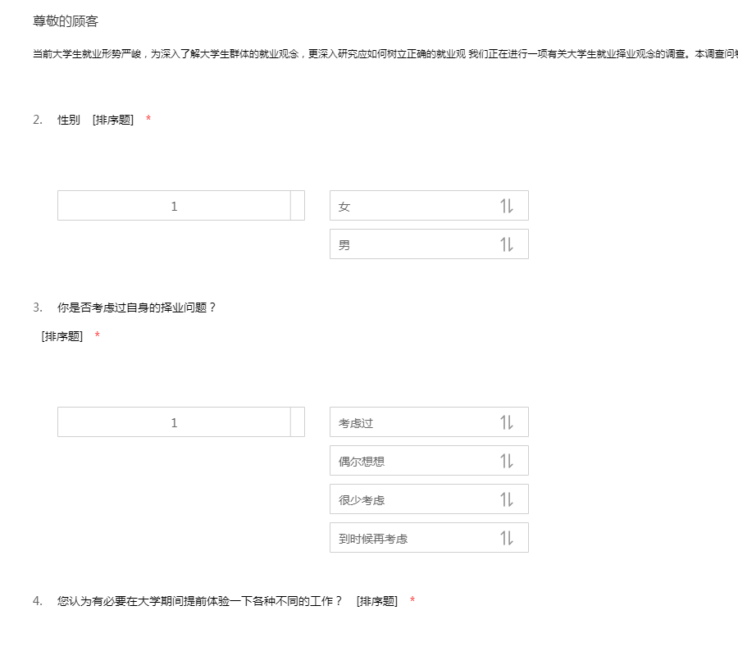Choose the 考虑过 ranking option
The width and height of the screenshot is (738, 656).
[x=410, y=422]
